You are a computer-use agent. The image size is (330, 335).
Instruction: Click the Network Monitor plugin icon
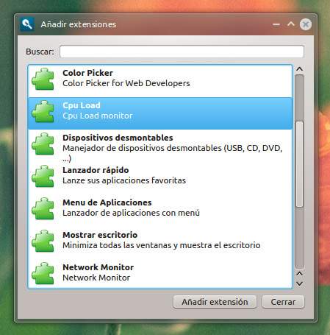[x=43, y=273]
